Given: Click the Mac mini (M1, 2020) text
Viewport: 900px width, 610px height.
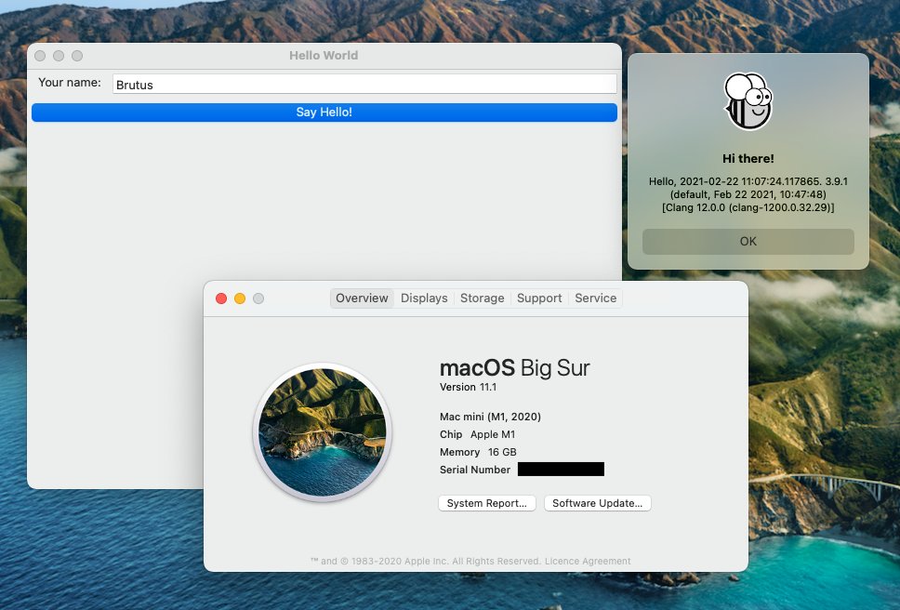Looking at the screenshot, I should click(490, 417).
